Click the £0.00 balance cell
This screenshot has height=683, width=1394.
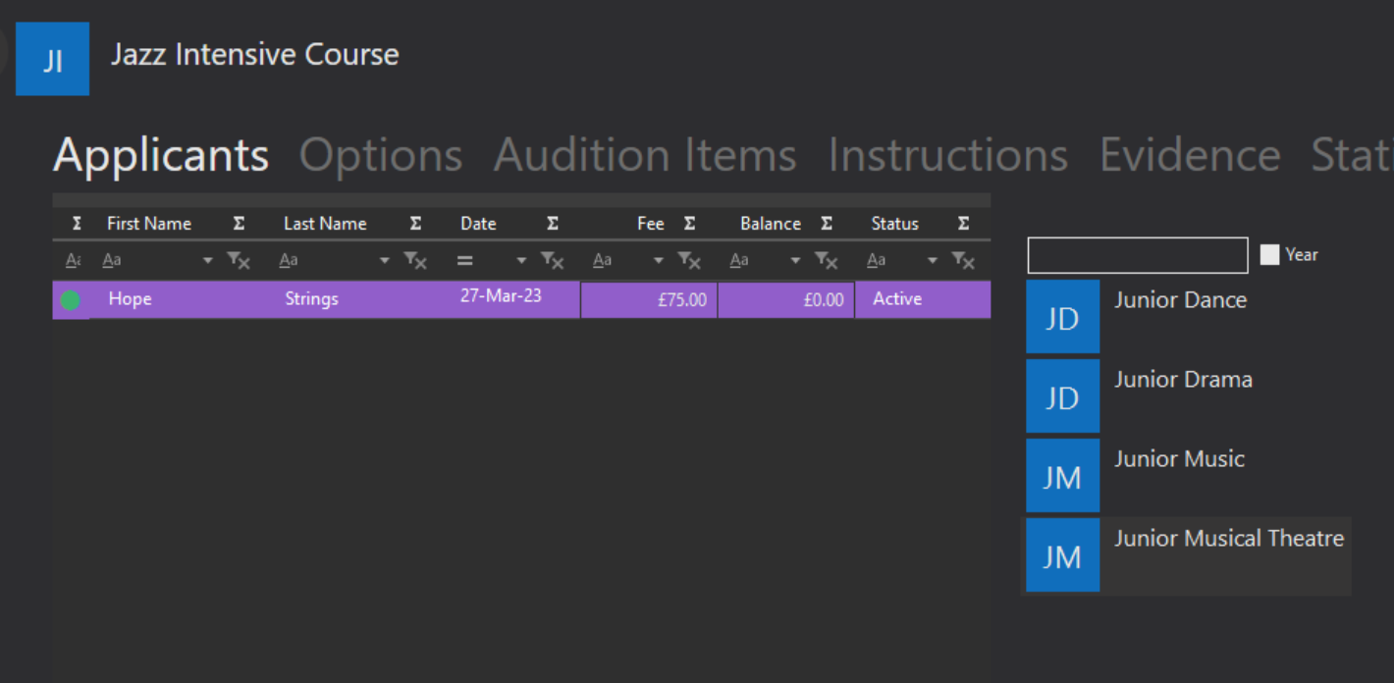786,299
